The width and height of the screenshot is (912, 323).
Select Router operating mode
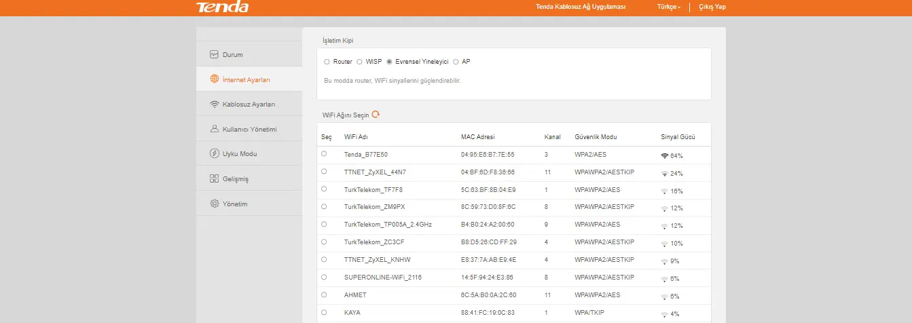coord(327,61)
